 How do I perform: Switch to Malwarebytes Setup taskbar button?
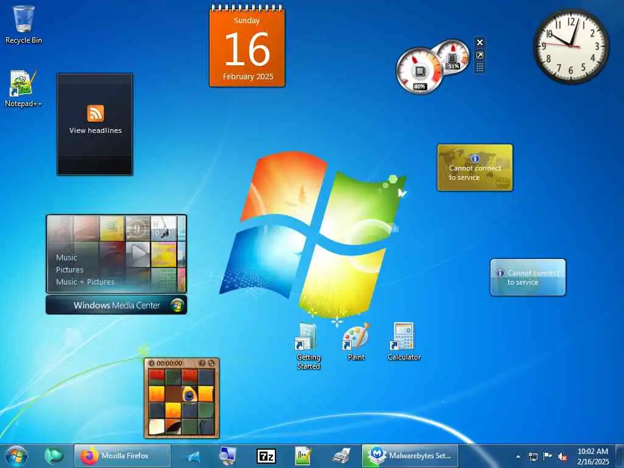click(410, 456)
